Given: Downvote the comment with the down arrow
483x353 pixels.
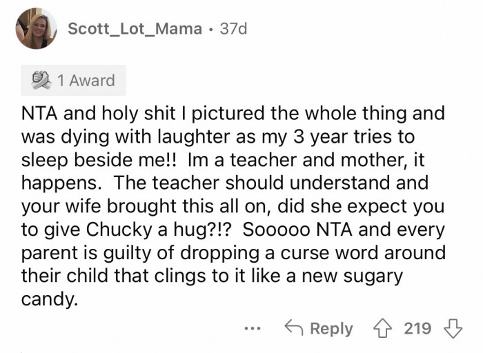Looking at the screenshot, I should (x=452, y=328).
